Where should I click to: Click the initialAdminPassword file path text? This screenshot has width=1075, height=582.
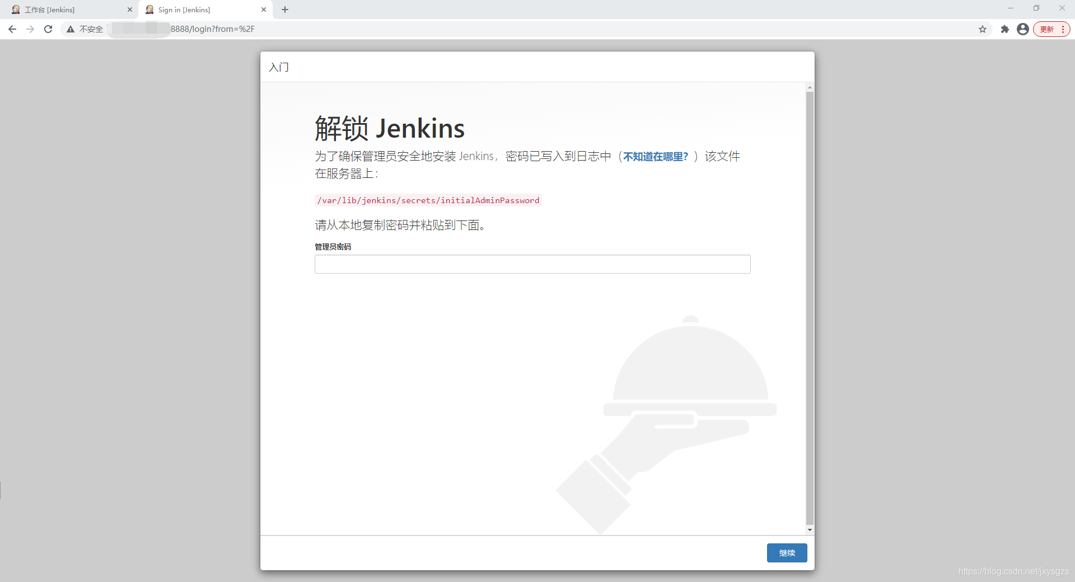tap(428, 200)
